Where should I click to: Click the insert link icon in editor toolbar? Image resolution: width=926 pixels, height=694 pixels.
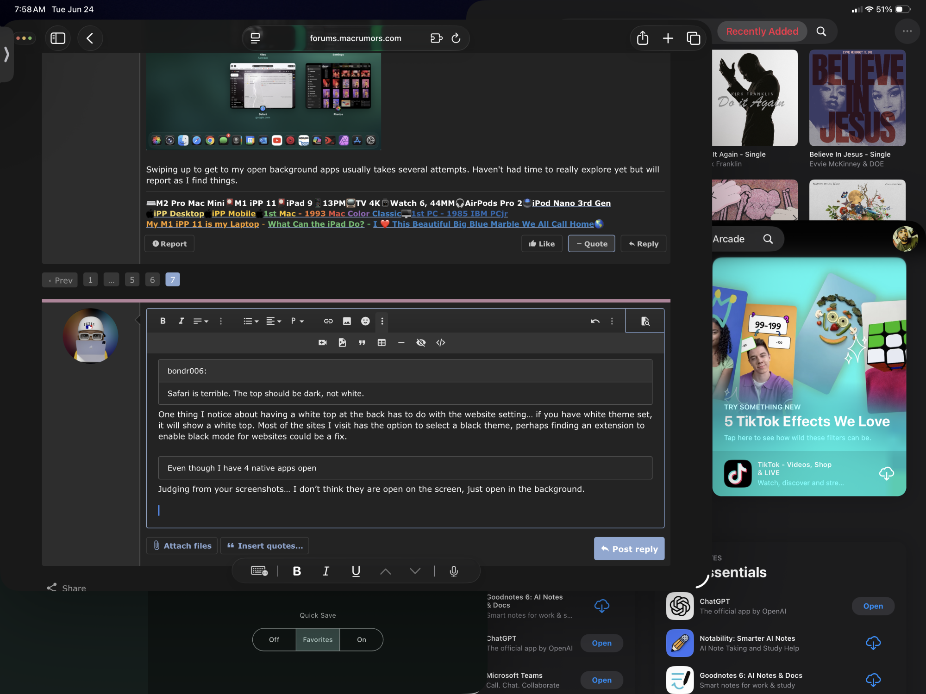(x=328, y=321)
